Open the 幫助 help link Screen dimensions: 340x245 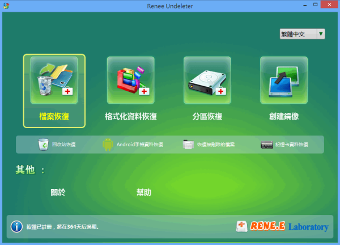(144, 192)
